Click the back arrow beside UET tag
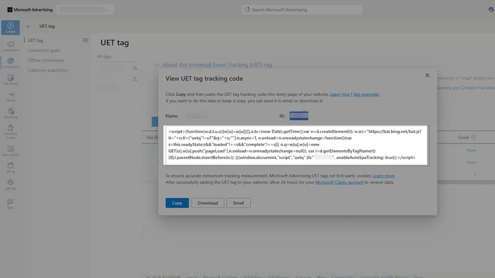495x278 pixels. 29,26
